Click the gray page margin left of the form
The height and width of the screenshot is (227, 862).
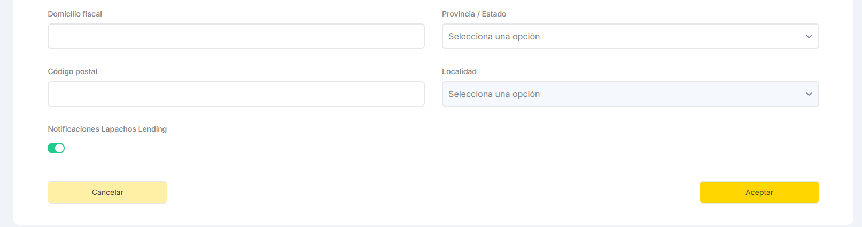click(x=6, y=107)
